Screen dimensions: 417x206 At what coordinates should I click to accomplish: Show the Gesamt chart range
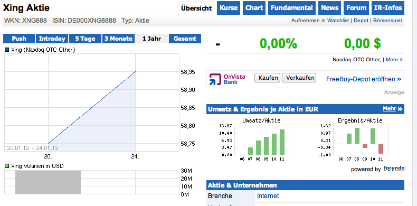click(x=185, y=39)
